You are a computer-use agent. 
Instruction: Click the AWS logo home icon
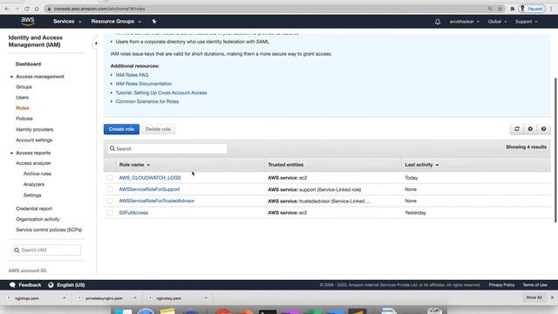[28, 21]
